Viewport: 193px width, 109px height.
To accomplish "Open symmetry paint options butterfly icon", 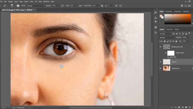I will pos(121,6).
